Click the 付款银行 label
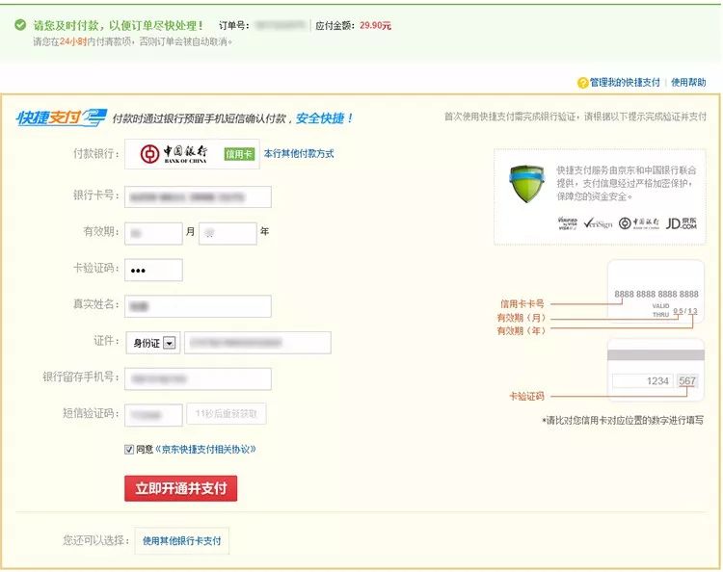 [x=95, y=154]
